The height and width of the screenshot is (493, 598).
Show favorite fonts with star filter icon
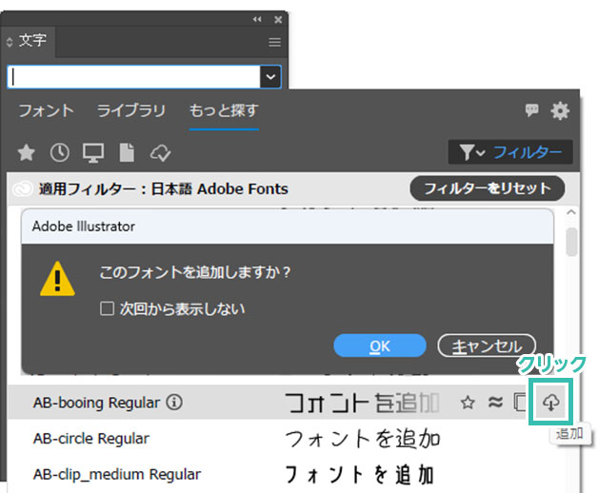click(x=27, y=151)
